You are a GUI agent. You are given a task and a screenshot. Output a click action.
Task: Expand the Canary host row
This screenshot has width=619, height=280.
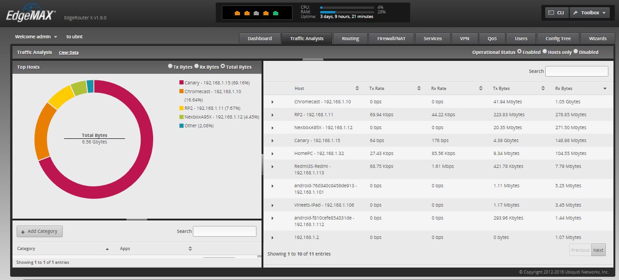pyautogui.click(x=273, y=141)
